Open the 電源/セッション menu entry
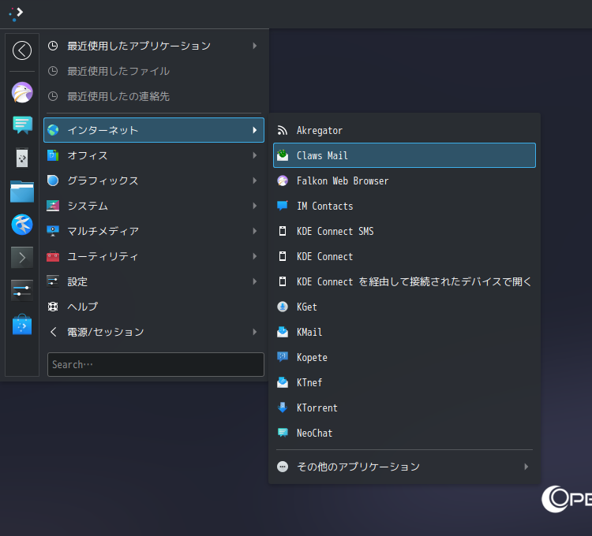 pos(154,332)
